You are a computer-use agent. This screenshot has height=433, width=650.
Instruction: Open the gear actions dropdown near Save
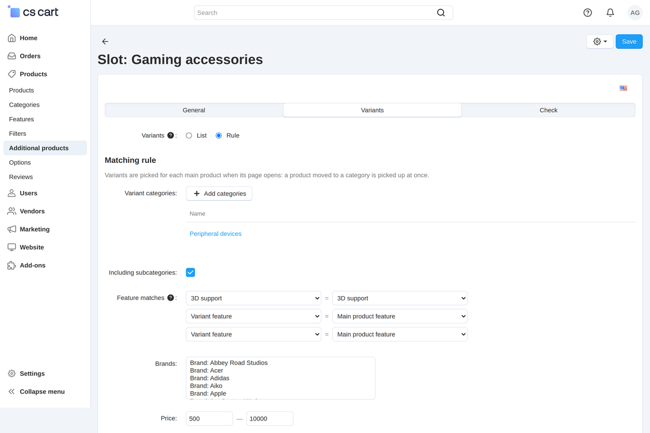[x=600, y=42]
